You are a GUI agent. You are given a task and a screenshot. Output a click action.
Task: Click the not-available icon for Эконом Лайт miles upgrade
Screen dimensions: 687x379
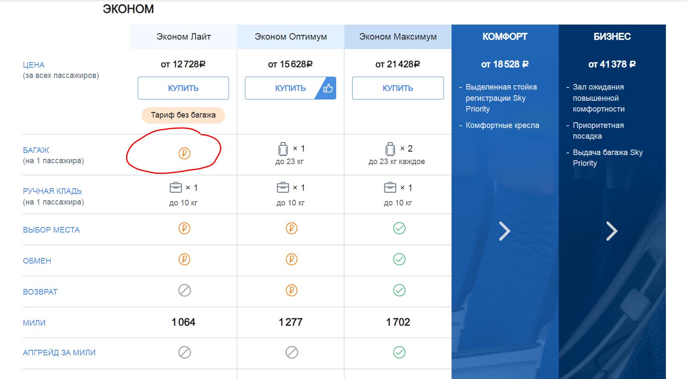[x=184, y=352]
